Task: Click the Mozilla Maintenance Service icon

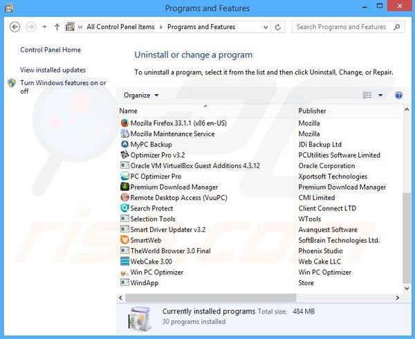Action: point(124,134)
